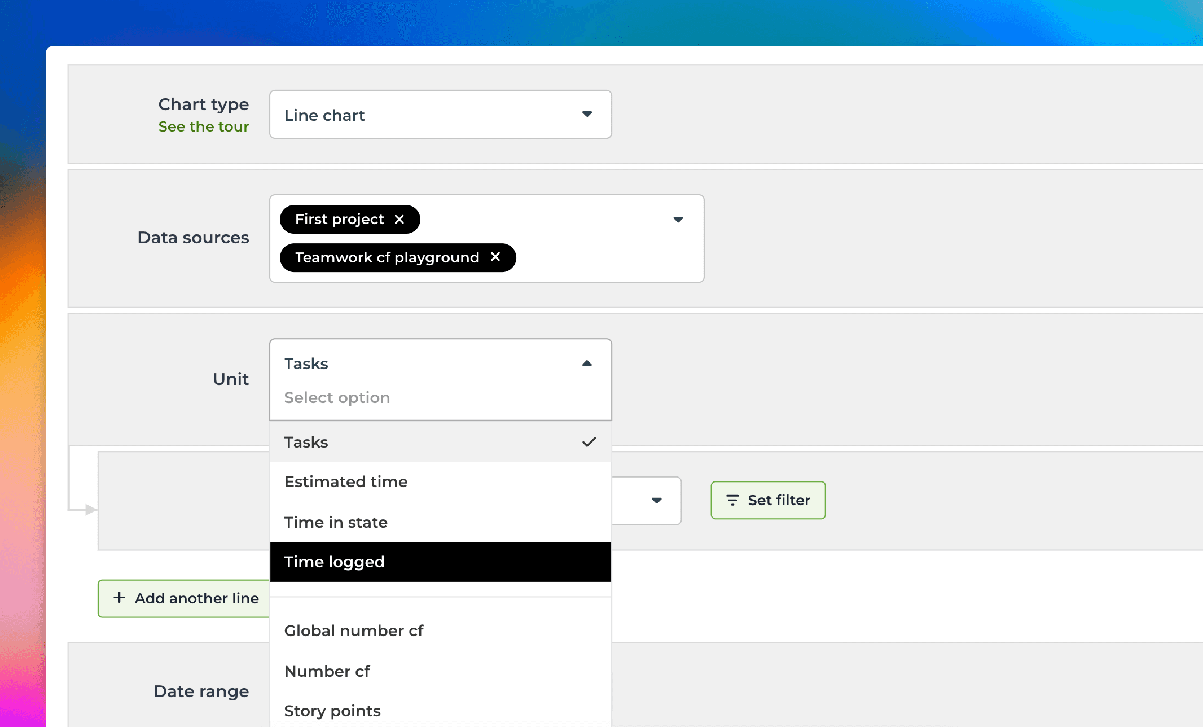The width and height of the screenshot is (1203, 727).
Task: Collapse the Unit dropdown arrow
Action: coord(587,363)
